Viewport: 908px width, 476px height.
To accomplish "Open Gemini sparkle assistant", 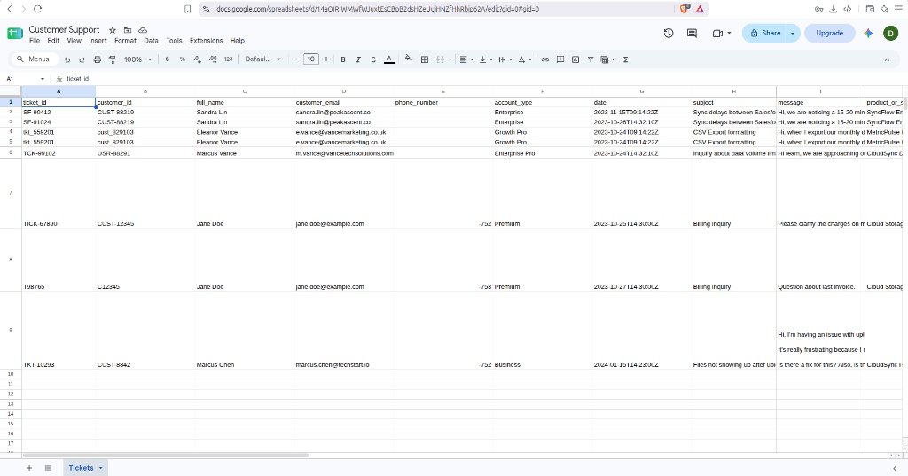I will [x=868, y=34].
